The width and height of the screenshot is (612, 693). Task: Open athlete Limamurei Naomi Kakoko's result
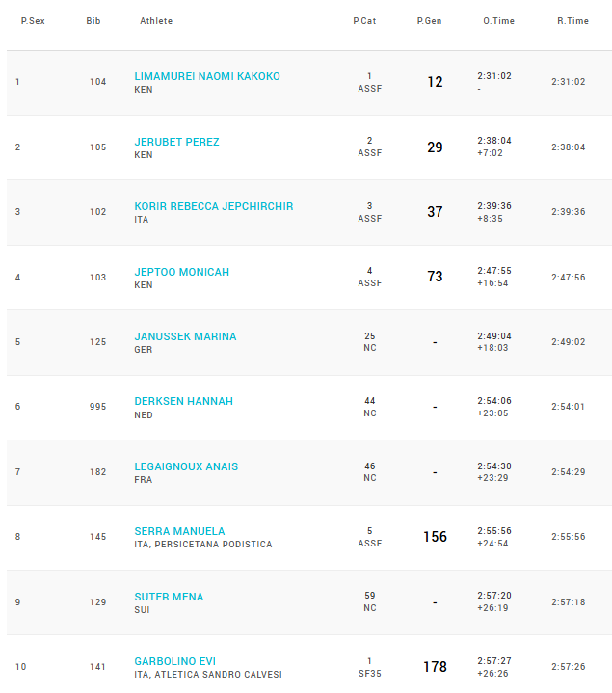207,76
